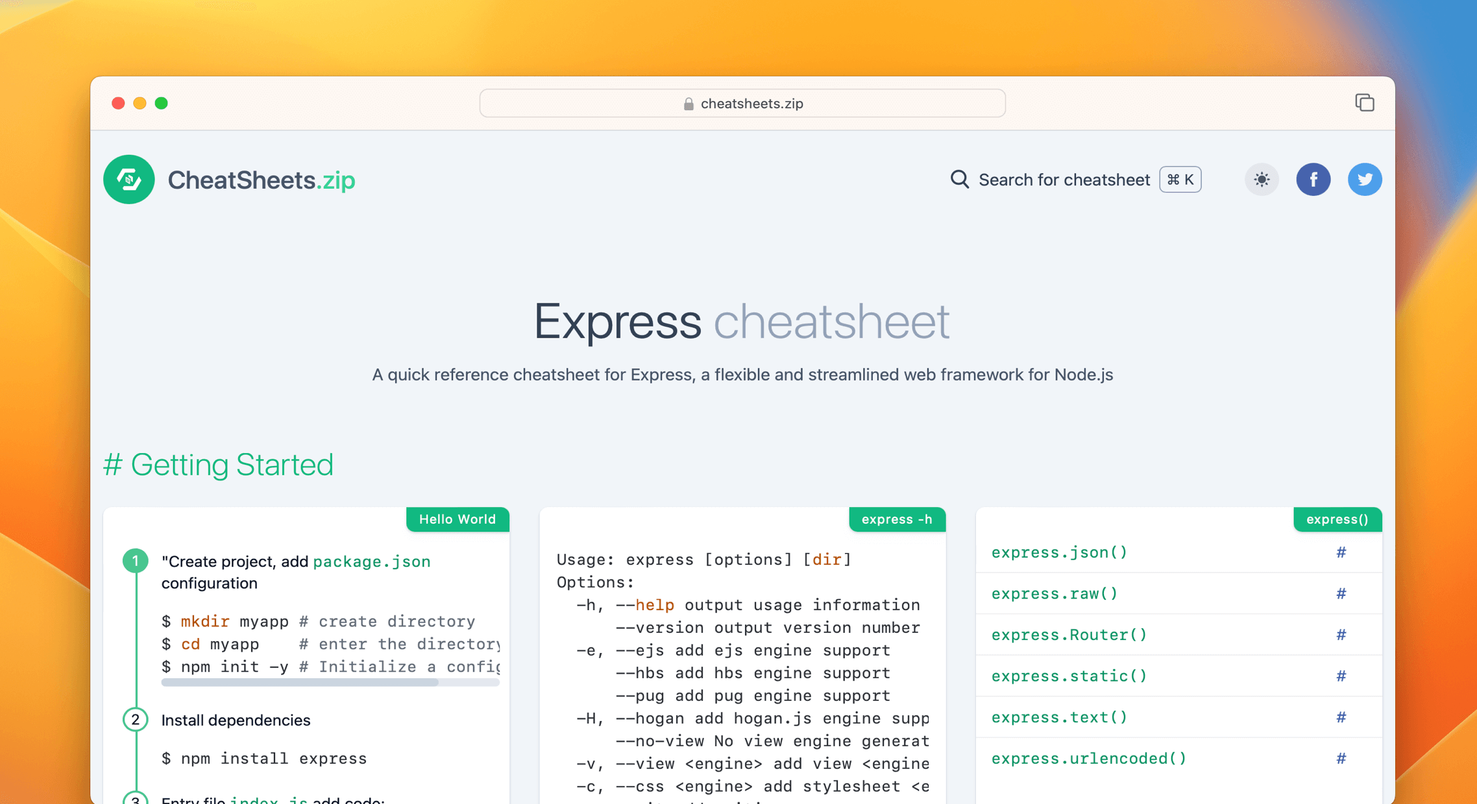This screenshot has height=804, width=1477.
Task: Open the express.static() link
Action: (1069, 676)
